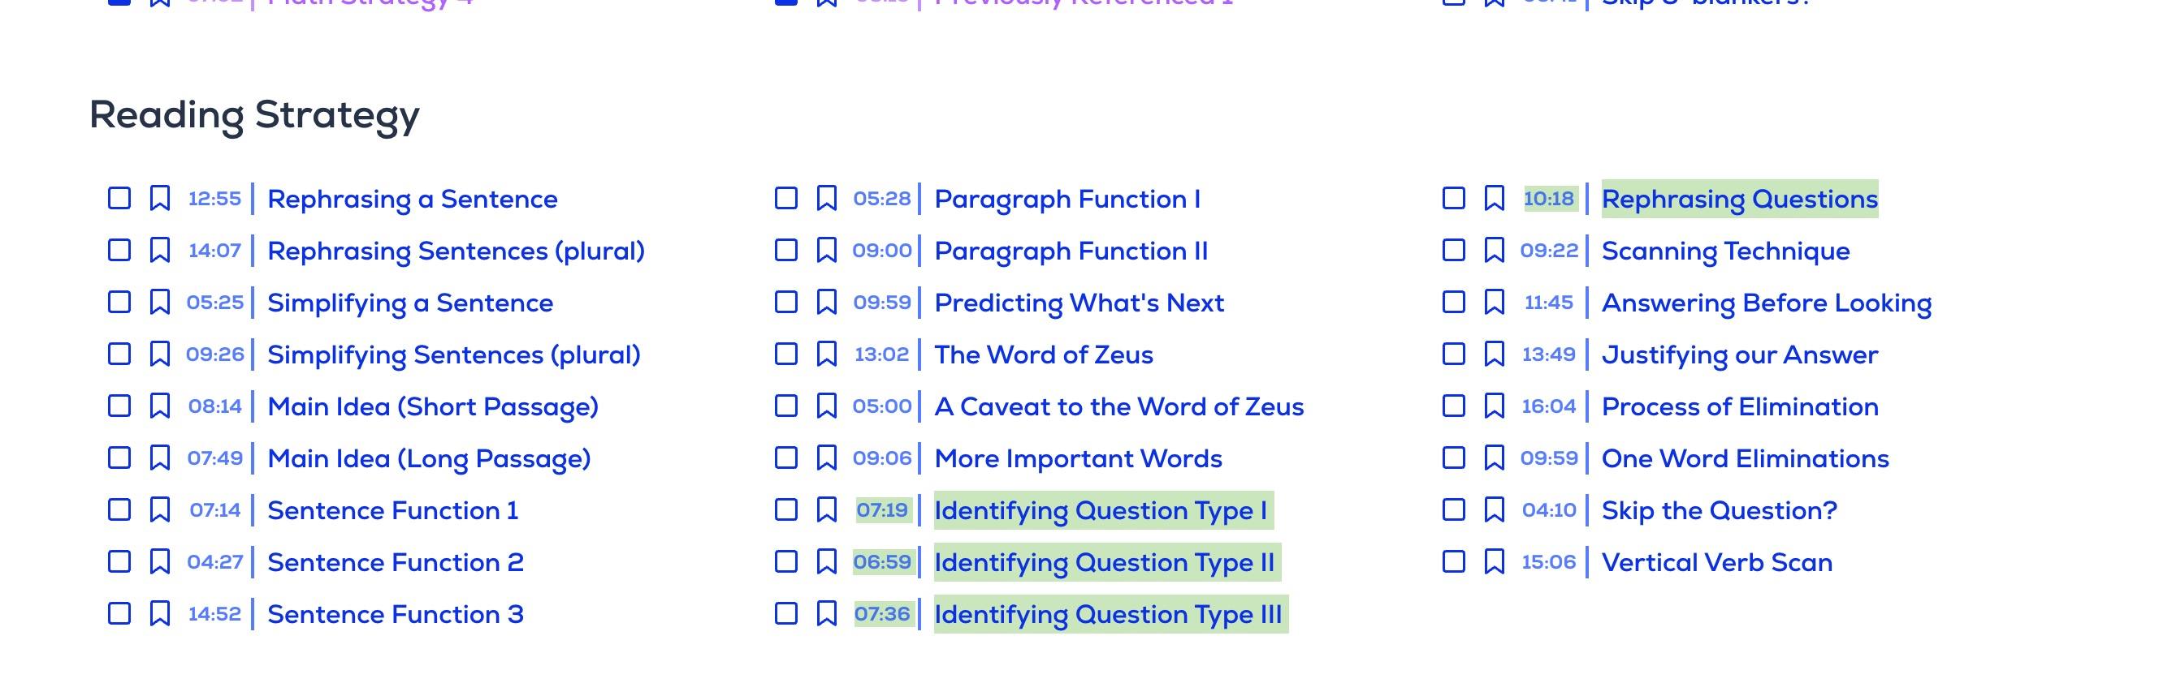Open the Justifying our Answer lesson
Image resolution: width=2159 pixels, height=696 pixels.
coord(1739,354)
